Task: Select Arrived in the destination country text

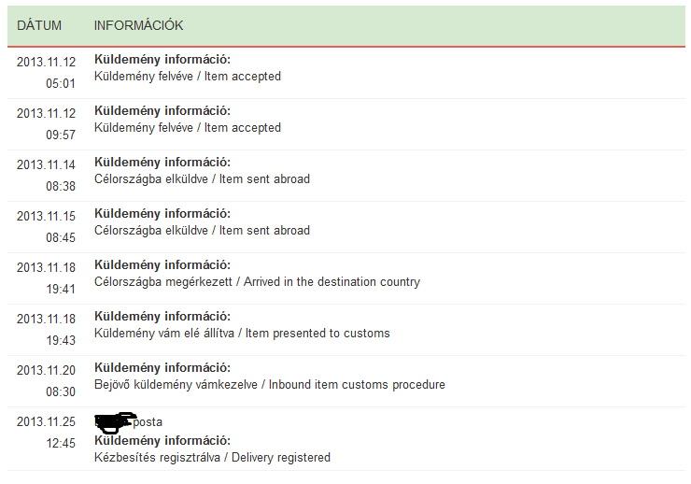Action: (331, 281)
